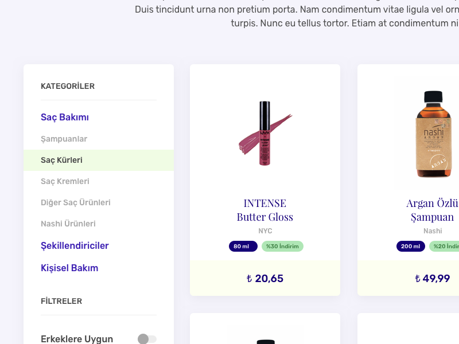Viewport: 459px width, 344px height.
Task: Expand the Şekillendiriciler category
Action: click(75, 245)
